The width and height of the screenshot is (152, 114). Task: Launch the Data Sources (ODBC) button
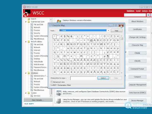137,93
